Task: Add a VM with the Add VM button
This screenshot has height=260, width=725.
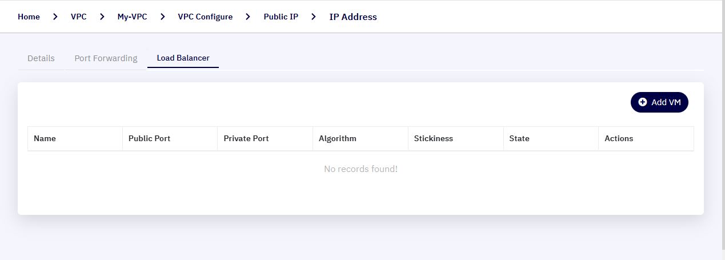Action: coord(659,102)
